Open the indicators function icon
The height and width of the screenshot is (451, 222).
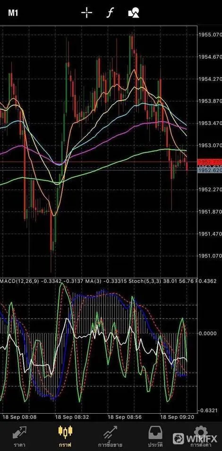click(110, 13)
